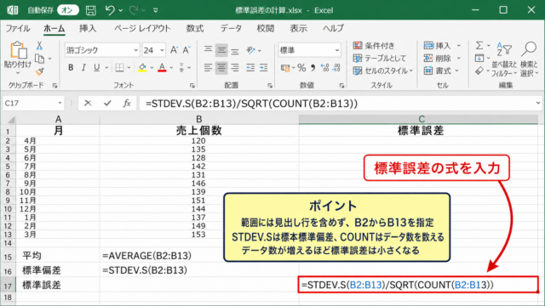
Task: Click the decrease decimal icon
Action: click(x=336, y=68)
